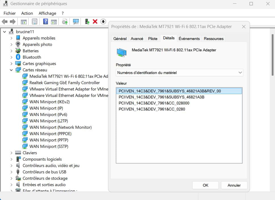Click the Entrées et sorties audio icon
The width and height of the screenshot is (275, 200).
click(18, 184)
